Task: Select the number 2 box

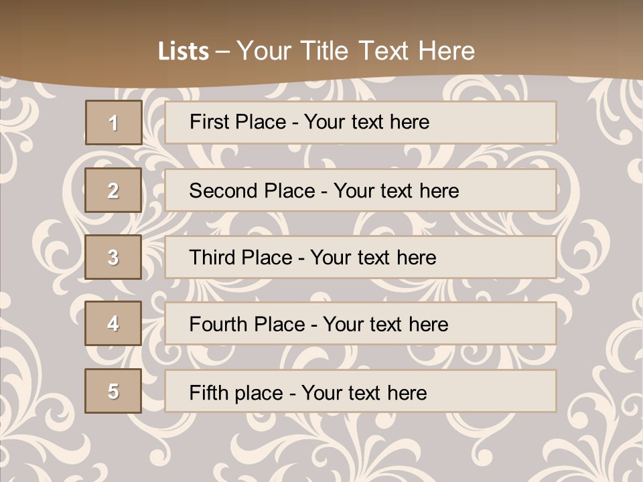Action: click(113, 190)
